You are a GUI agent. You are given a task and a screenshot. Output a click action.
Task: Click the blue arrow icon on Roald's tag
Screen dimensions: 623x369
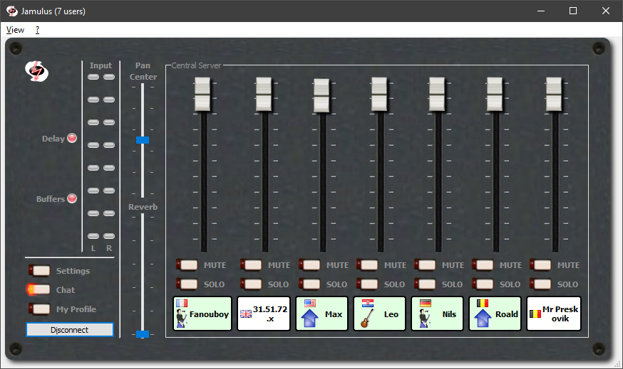tap(483, 319)
